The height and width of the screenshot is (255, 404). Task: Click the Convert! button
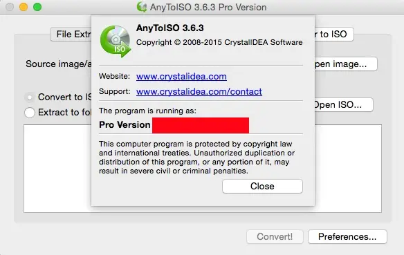pos(275,237)
